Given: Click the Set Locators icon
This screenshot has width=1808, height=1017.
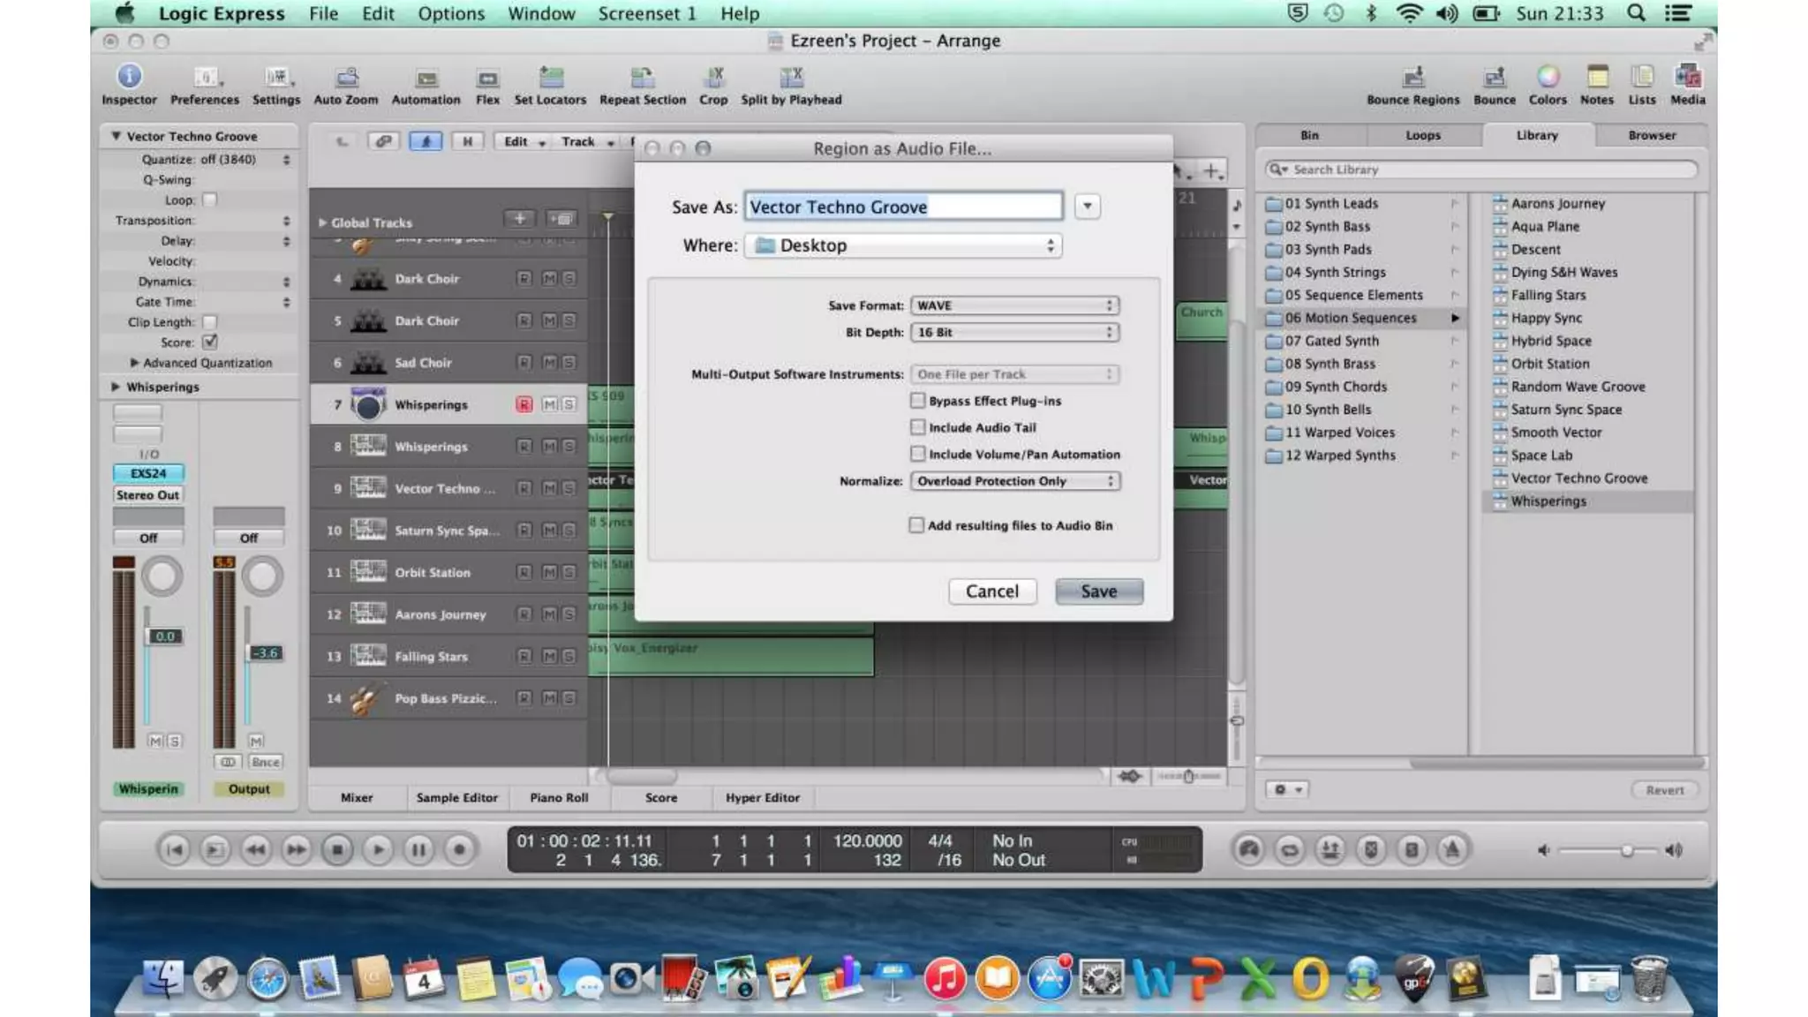Looking at the screenshot, I should (x=550, y=78).
